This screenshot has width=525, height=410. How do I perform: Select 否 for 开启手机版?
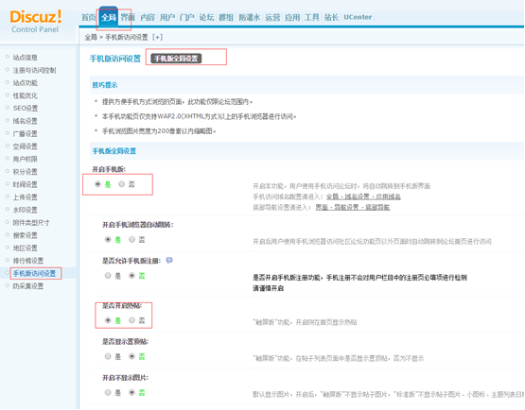tap(122, 184)
